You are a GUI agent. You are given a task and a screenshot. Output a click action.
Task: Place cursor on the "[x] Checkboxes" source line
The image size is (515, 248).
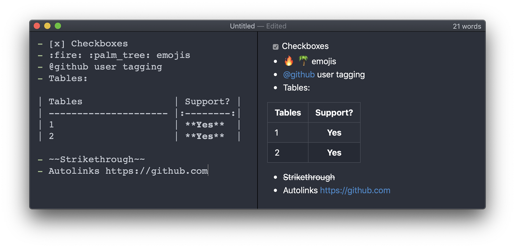pyautogui.click(x=88, y=44)
